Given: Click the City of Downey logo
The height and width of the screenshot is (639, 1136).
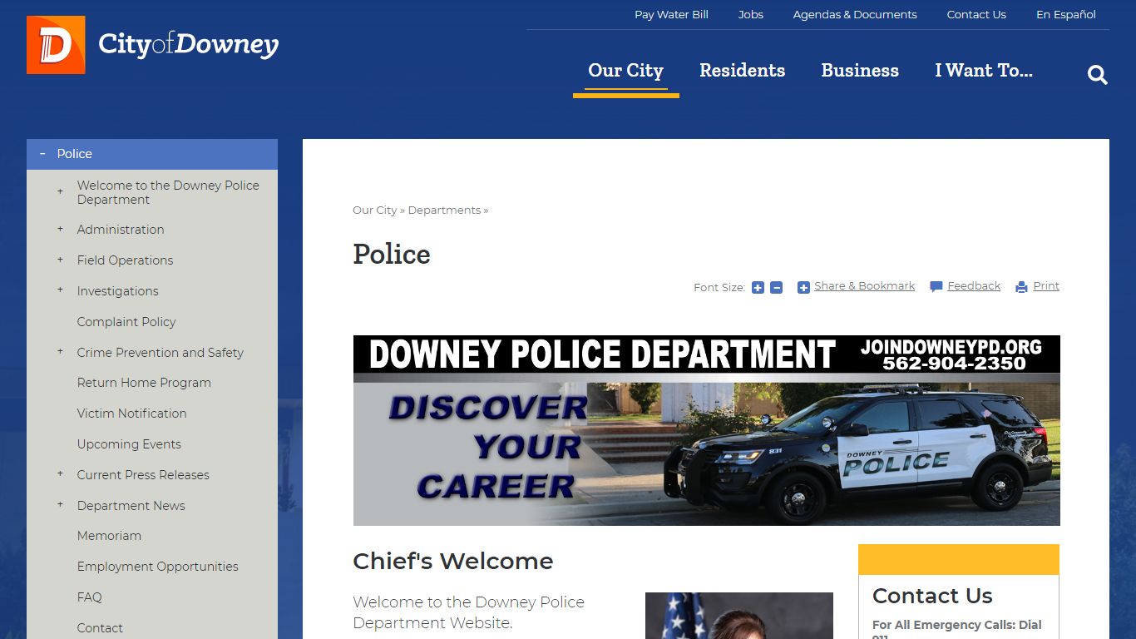Looking at the screenshot, I should pyautogui.click(x=153, y=45).
